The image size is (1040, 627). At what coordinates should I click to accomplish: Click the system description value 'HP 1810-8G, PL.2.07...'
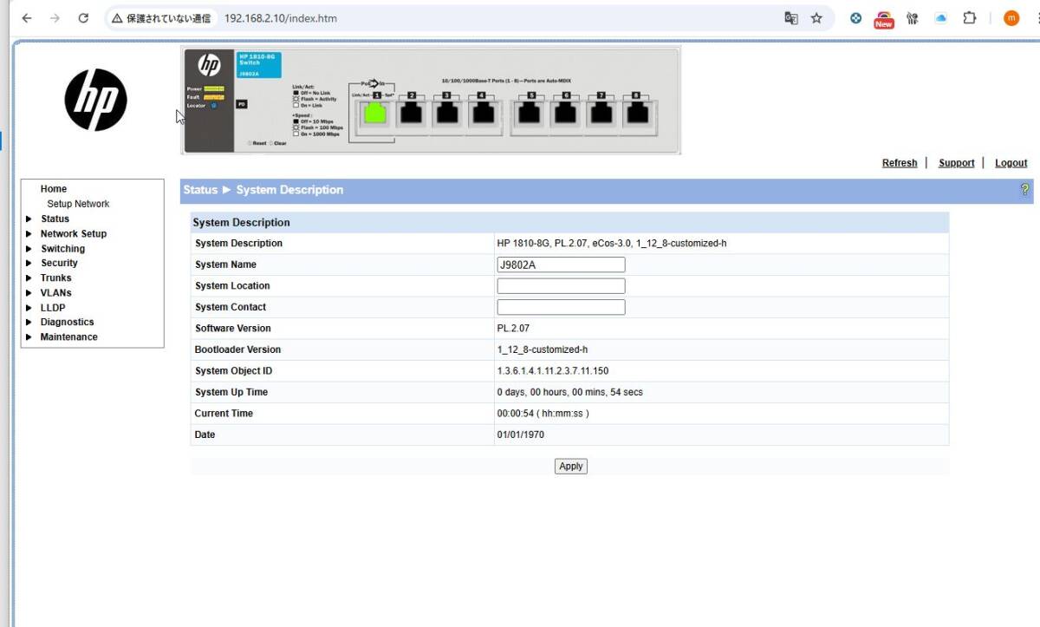click(x=612, y=244)
